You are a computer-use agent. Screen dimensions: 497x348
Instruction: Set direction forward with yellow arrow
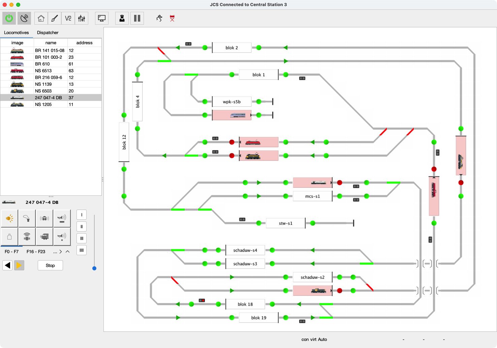(x=19, y=265)
